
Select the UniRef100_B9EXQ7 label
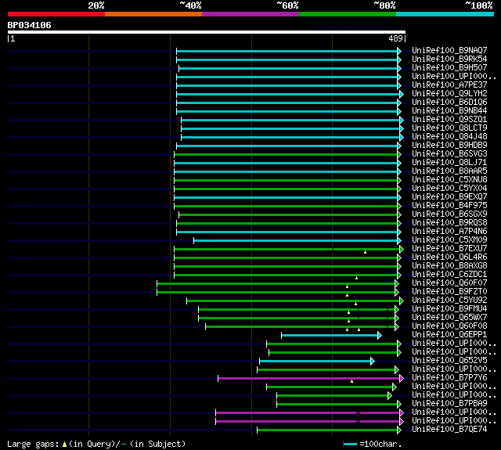pos(449,197)
